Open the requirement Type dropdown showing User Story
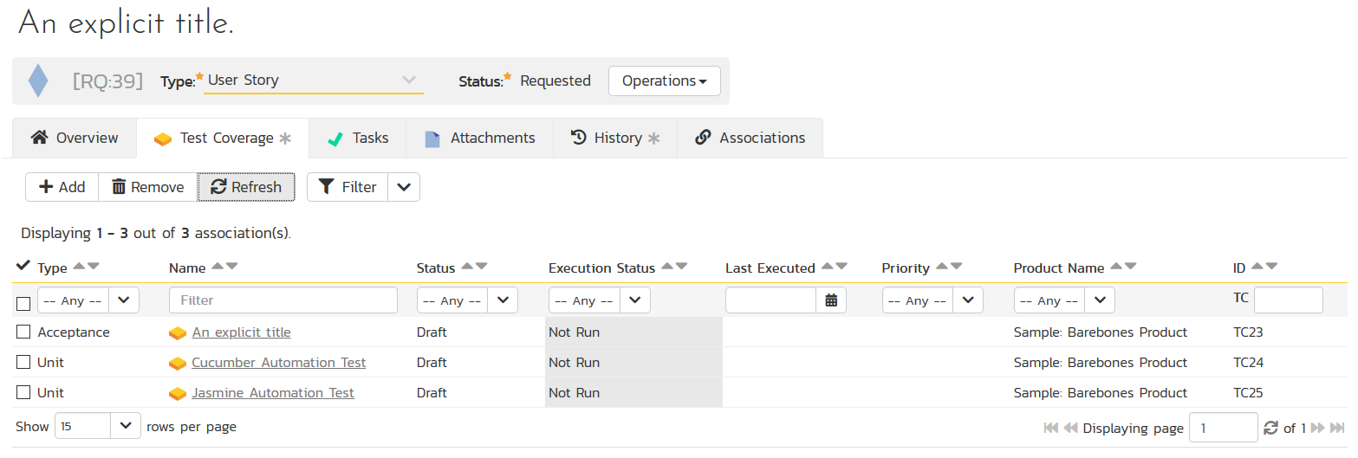1358x458 pixels. pyautogui.click(x=313, y=81)
